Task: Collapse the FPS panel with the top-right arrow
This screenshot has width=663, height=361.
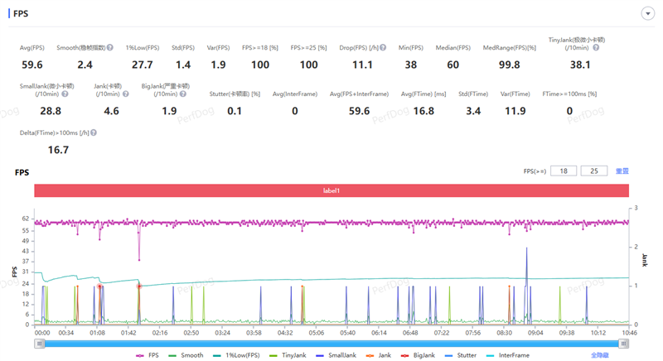Action: (x=647, y=14)
